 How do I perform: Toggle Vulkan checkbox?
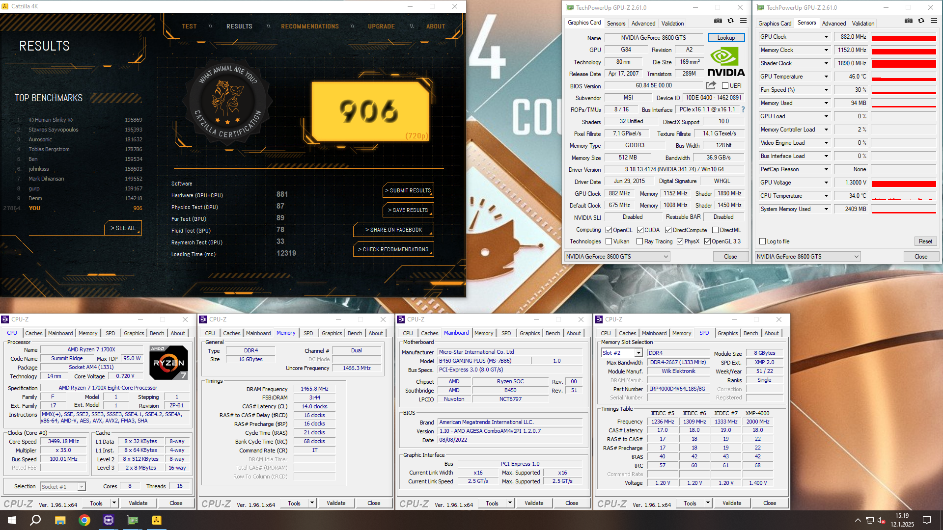(609, 241)
